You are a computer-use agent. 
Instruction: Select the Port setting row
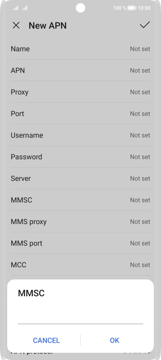(x=80, y=114)
